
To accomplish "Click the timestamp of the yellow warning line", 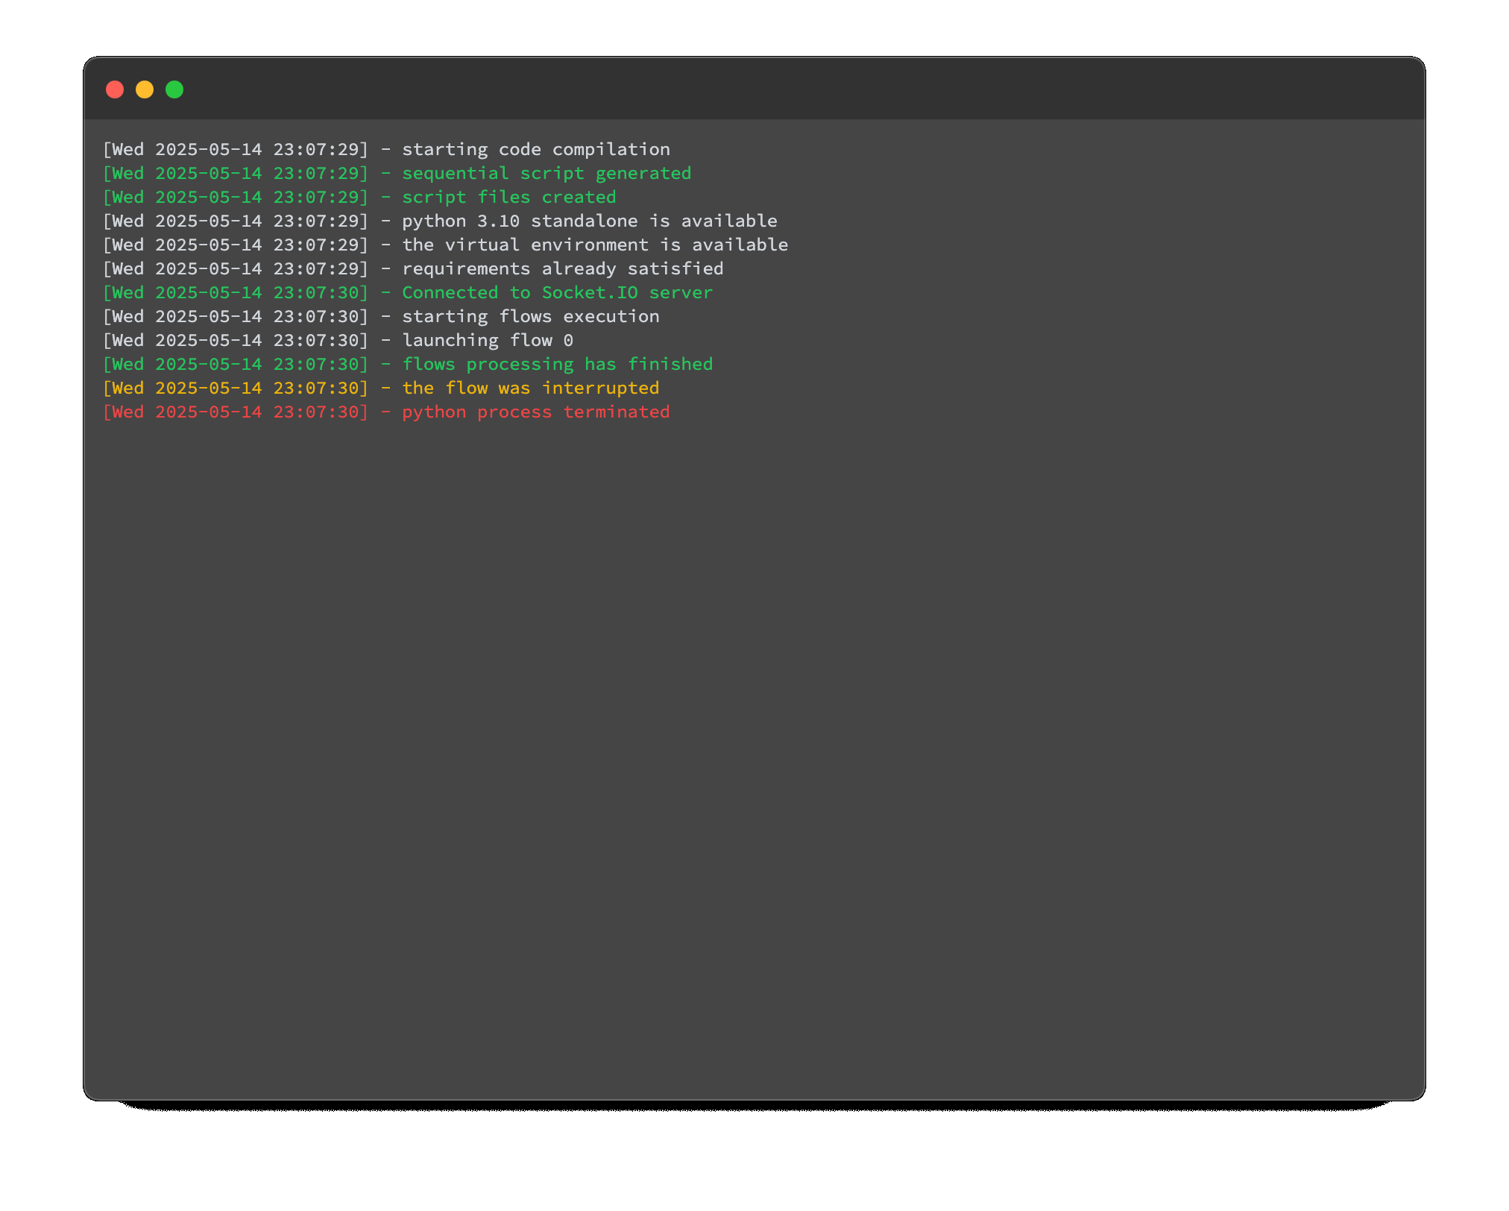I will click(x=236, y=388).
